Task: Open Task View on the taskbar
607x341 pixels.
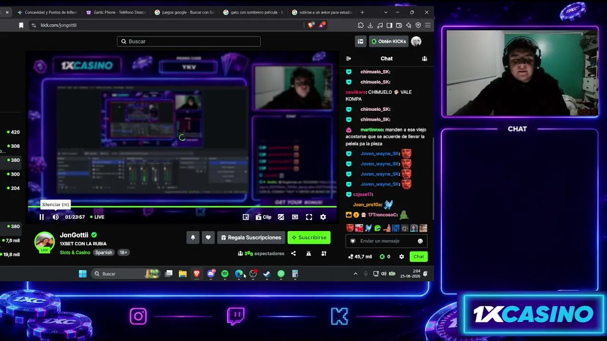Action: coord(168,274)
